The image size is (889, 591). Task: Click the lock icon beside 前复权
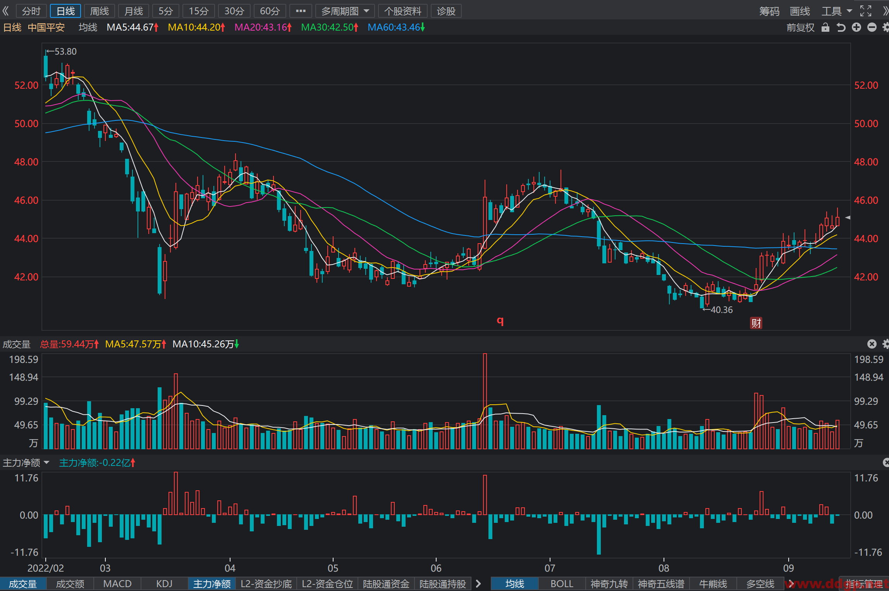click(x=825, y=27)
